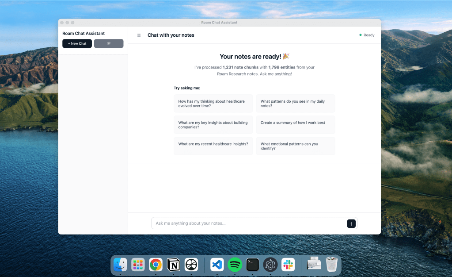The height and width of the screenshot is (277, 452).
Task: Choose the daily notes patterns suggestion
Action: coord(295,104)
